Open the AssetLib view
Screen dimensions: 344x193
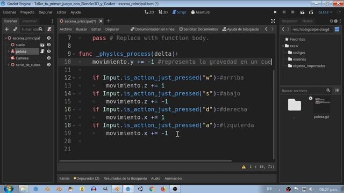[200, 12]
